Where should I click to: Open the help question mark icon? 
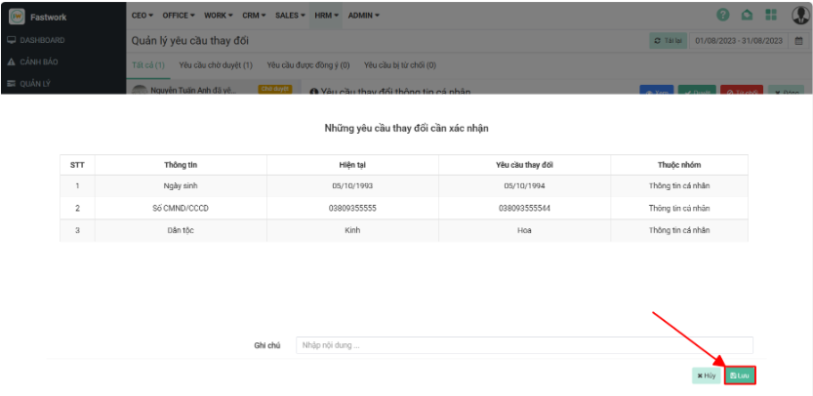pyautogui.click(x=723, y=16)
